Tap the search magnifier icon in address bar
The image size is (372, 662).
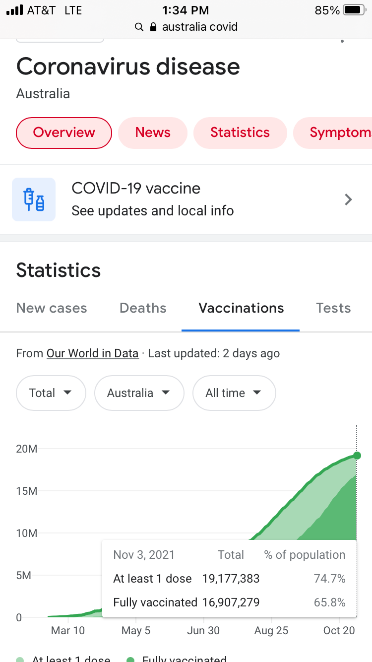pos(139,27)
